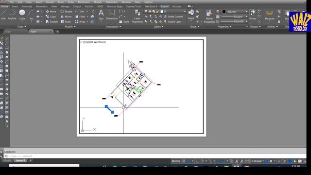
Task: Activate the Move command
Action: click(51, 12)
